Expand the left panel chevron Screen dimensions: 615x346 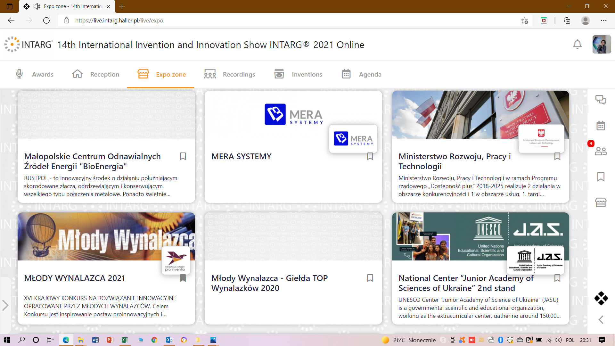point(5,305)
